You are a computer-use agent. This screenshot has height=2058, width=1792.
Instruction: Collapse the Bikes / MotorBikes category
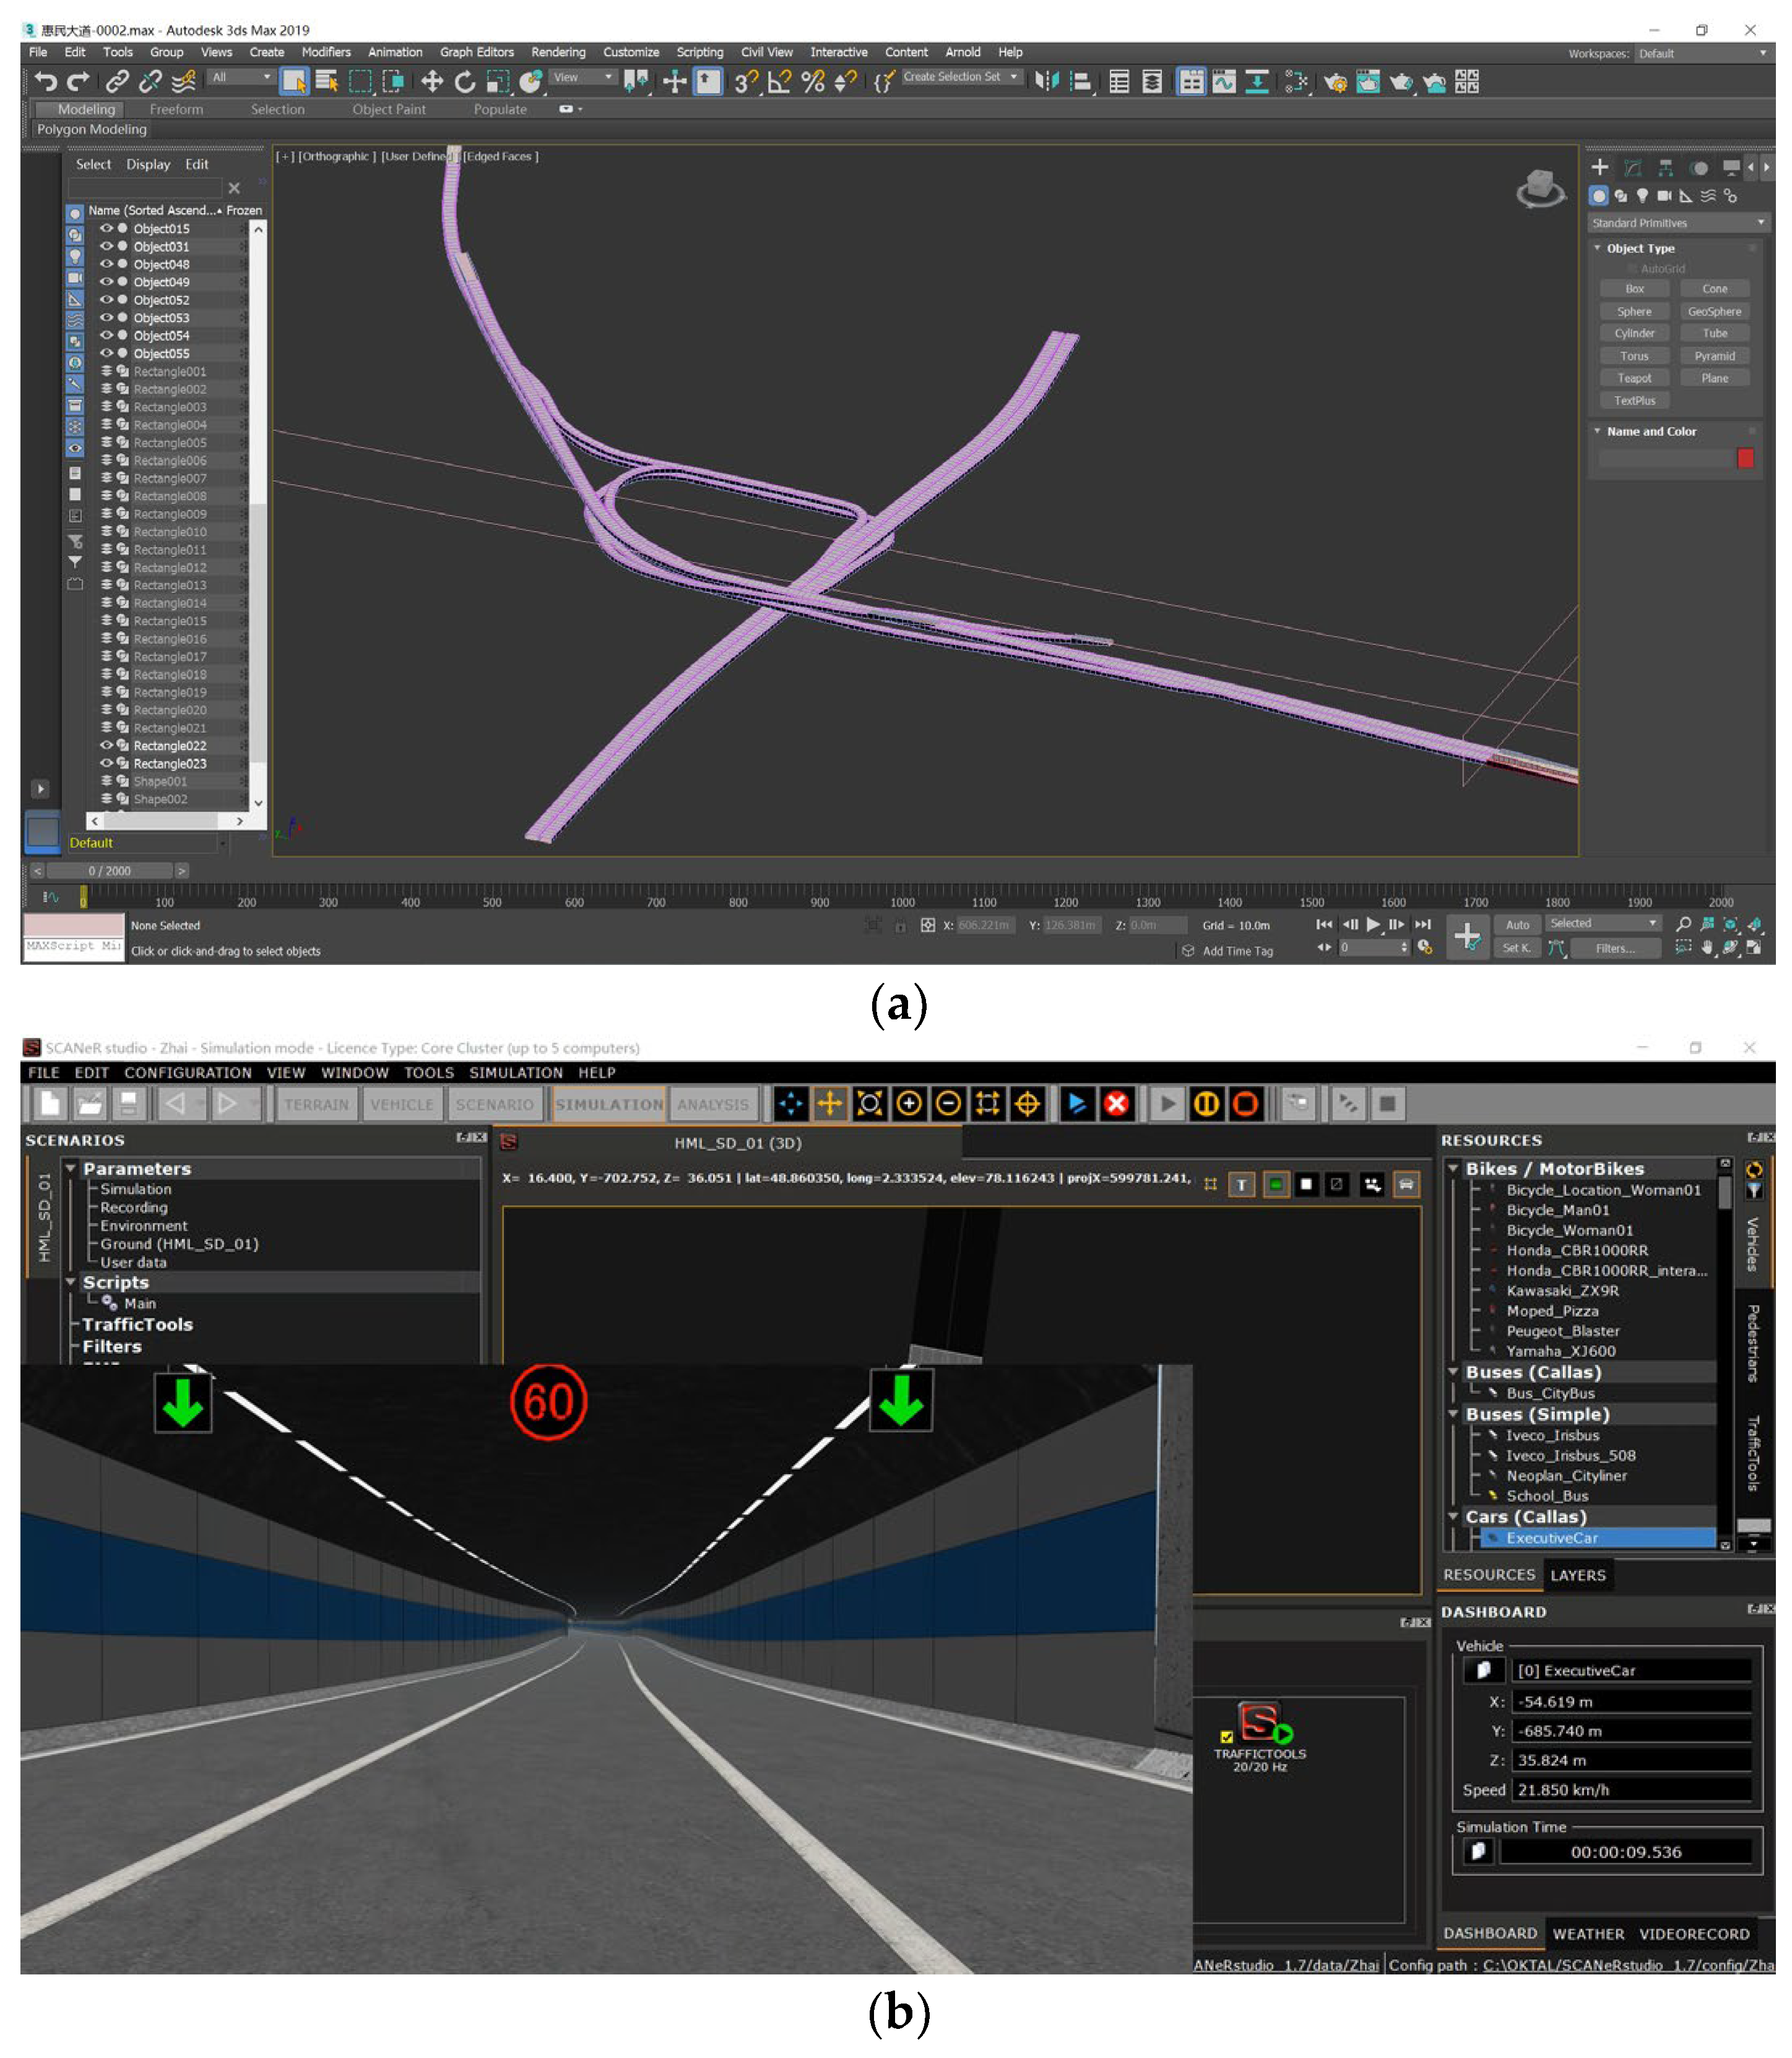pyautogui.click(x=1453, y=1168)
